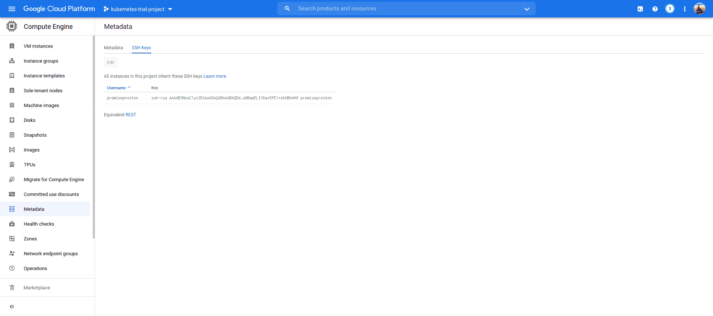Open the TPUs page
The height and width of the screenshot is (316, 713).
click(x=30, y=164)
